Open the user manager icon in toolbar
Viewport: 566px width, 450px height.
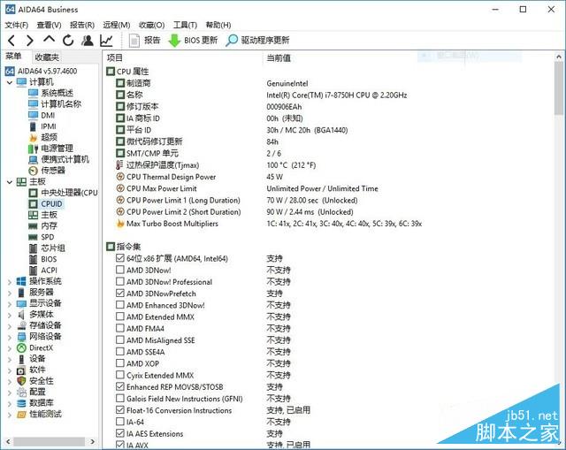(87, 40)
